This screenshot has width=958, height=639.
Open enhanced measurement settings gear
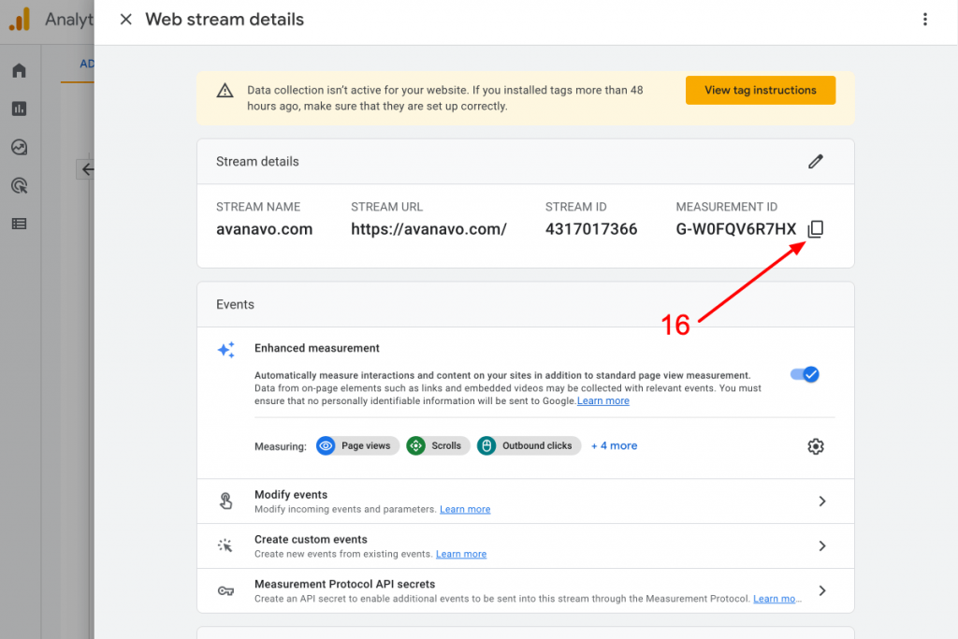(x=816, y=446)
